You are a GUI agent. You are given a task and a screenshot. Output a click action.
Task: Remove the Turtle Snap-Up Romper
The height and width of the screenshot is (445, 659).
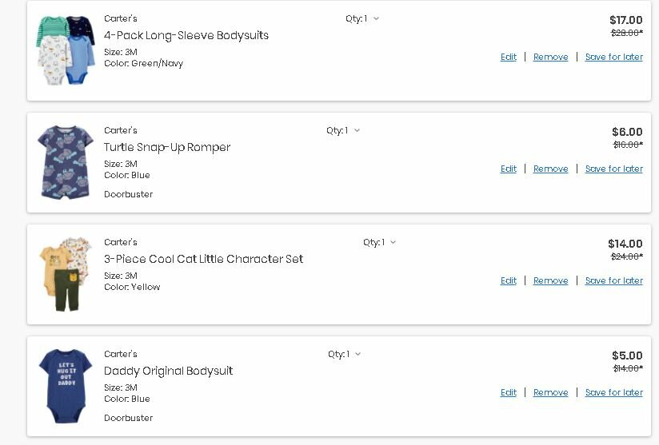tap(550, 169)
